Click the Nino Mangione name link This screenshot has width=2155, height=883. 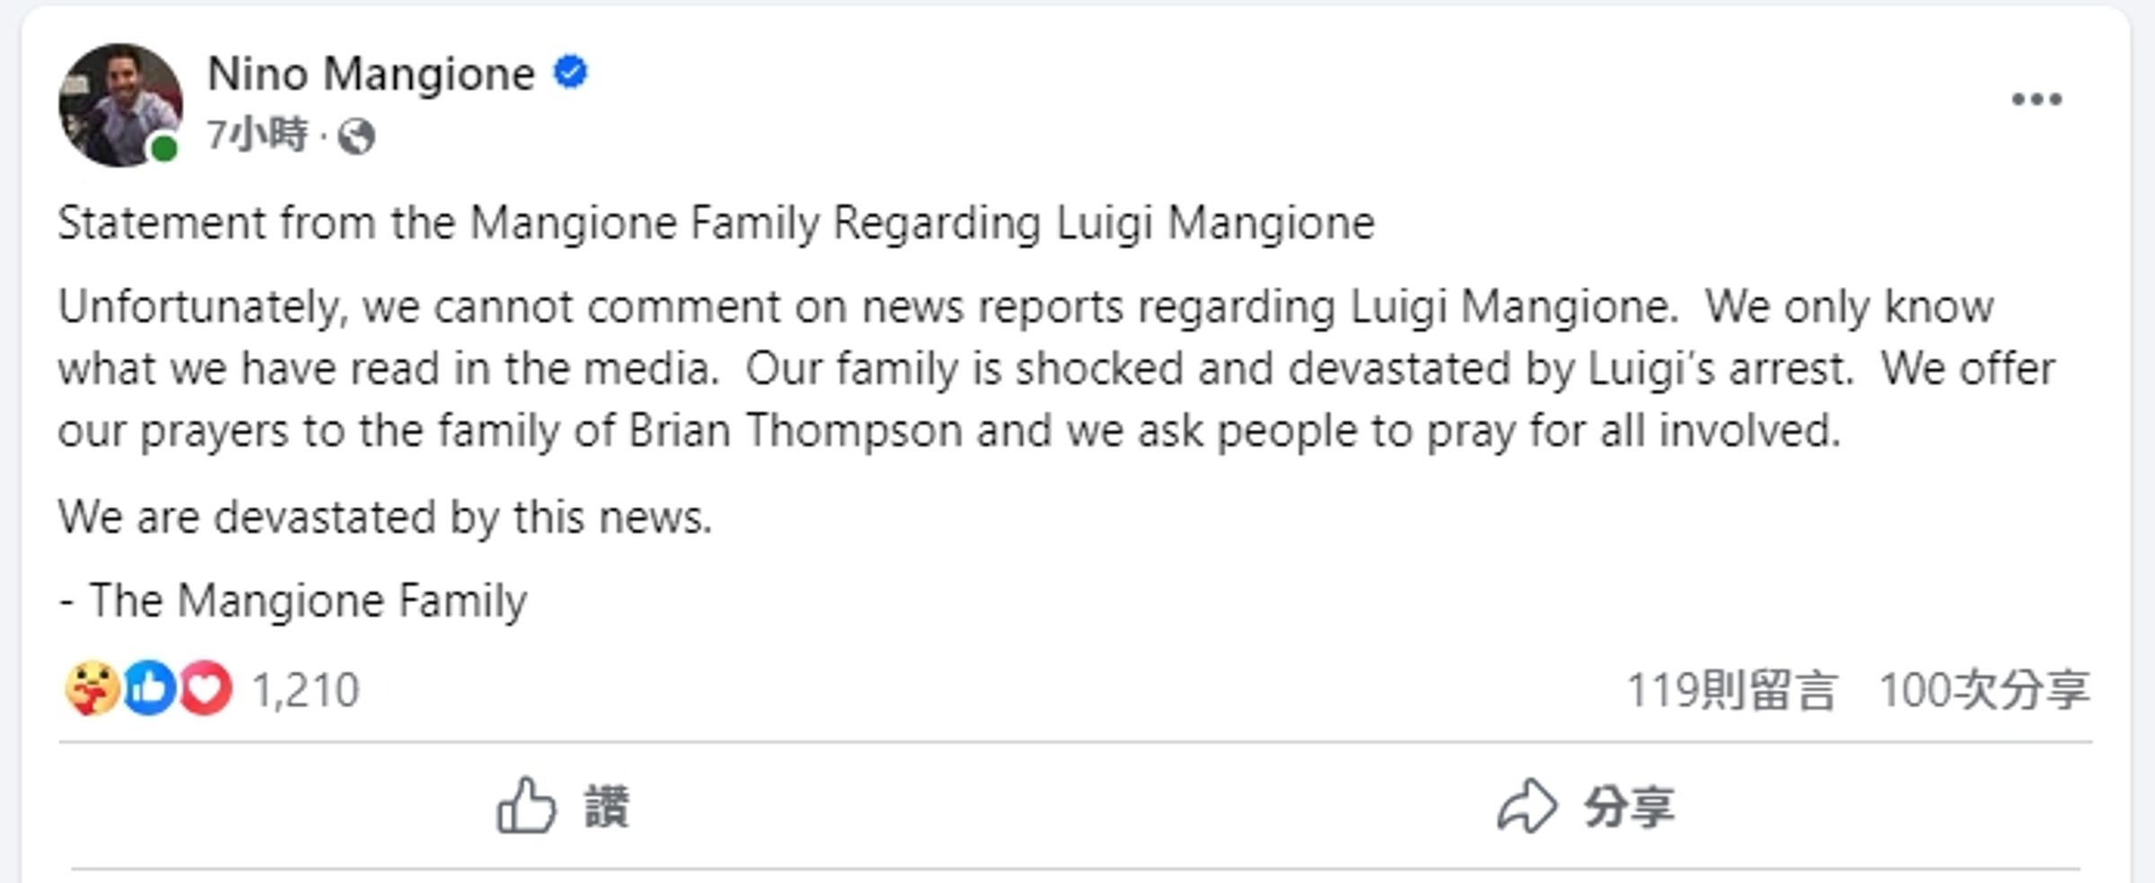pos(371,74)
